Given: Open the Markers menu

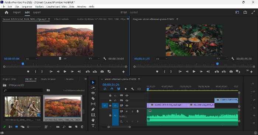Looking at the screenshot, I should click(39, 7).
